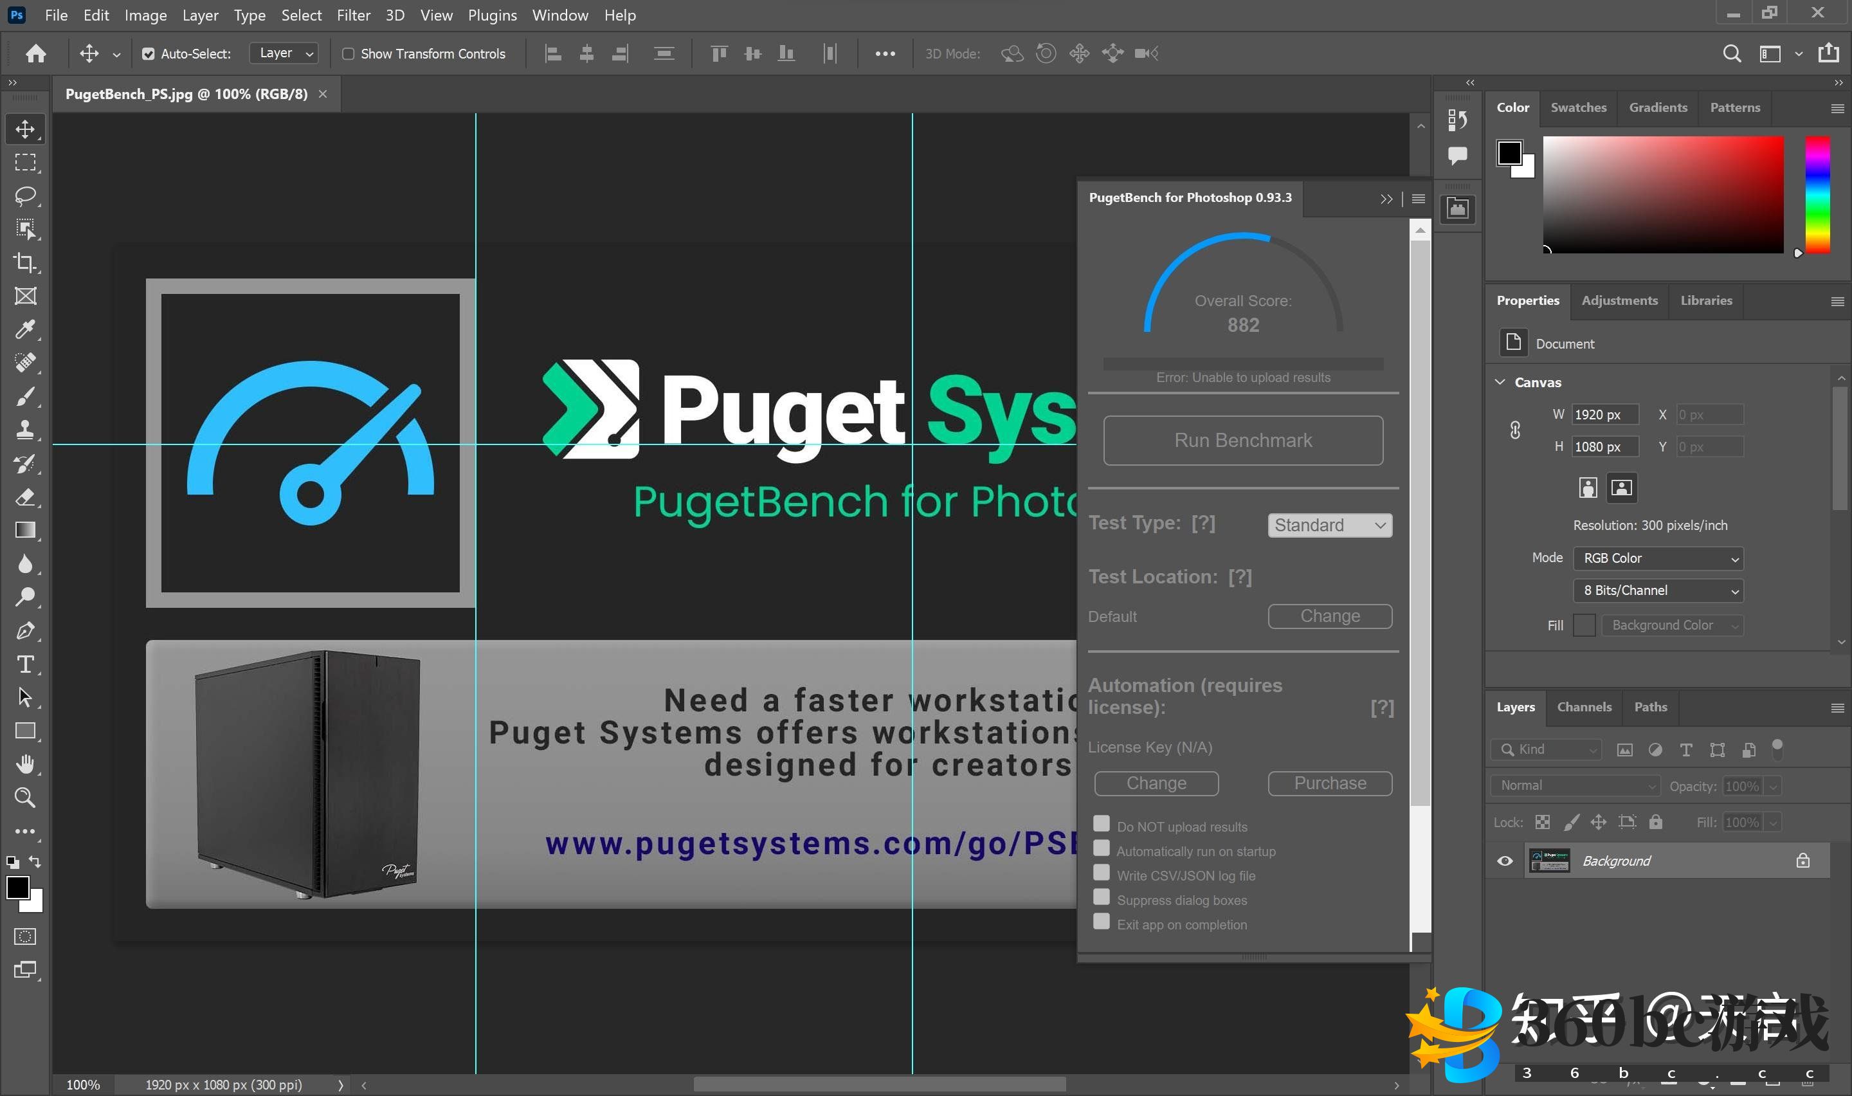Select the Pen tool

point(25,631)
